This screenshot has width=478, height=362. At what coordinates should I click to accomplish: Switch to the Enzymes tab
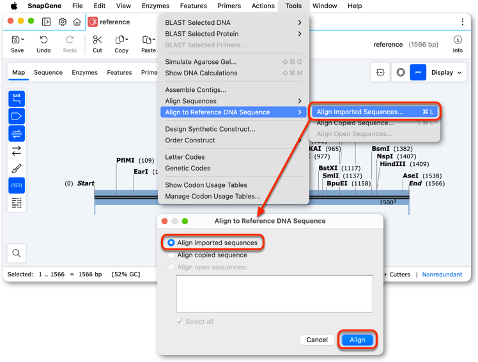click(84, 72)
